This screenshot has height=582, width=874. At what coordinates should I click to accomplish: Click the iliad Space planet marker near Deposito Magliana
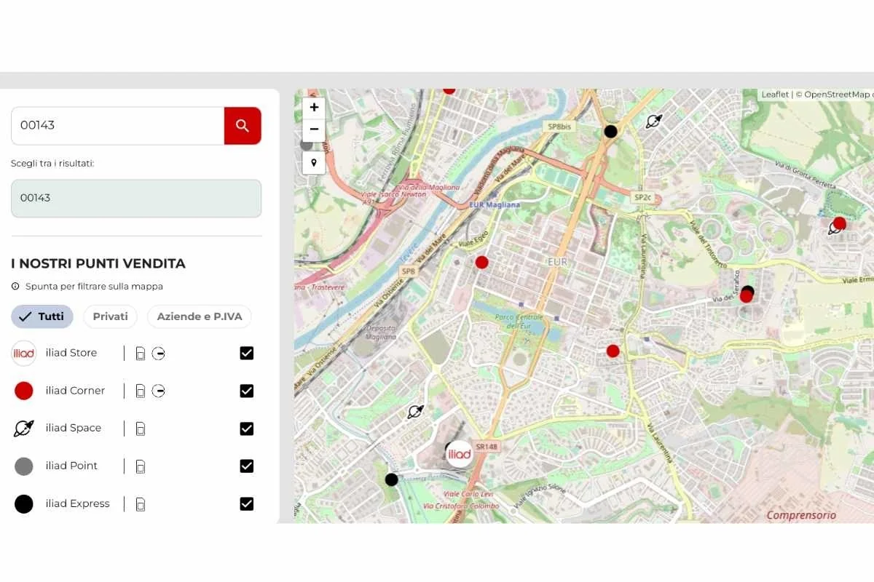tap(415, 412)
